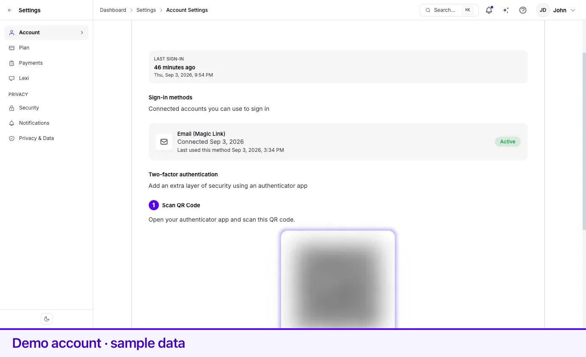Viewport: 586px width, 357px height.
Task: Open the Account settings section
Action: pos(47,33)
